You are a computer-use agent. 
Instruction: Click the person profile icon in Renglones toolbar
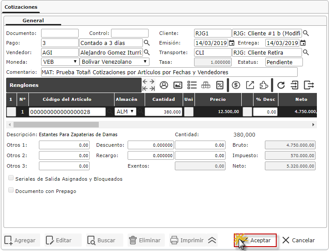pyautogui.click(x=164, y=85)
